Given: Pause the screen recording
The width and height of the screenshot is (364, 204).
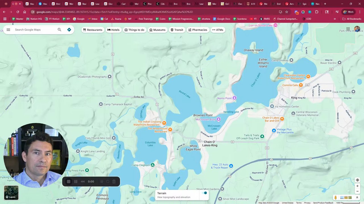Looking at the screenshot, I should coord(76,182).
